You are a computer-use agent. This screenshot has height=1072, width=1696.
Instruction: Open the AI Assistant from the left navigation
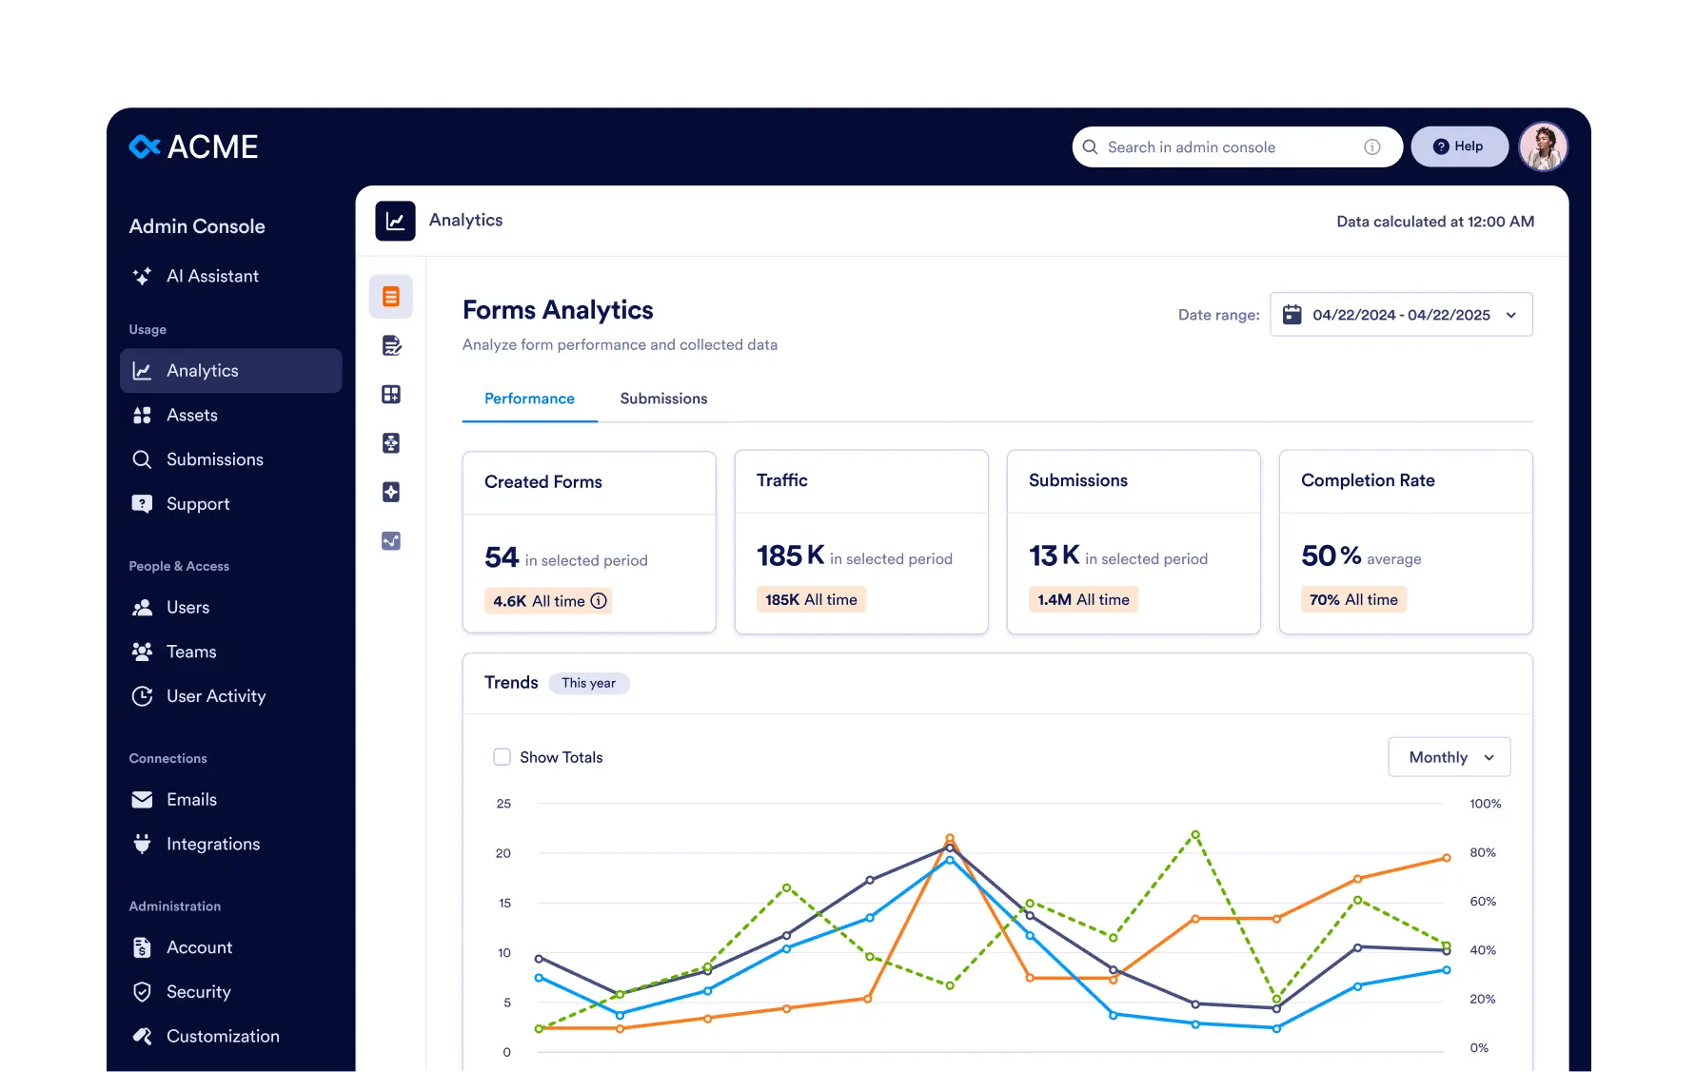pos(211,276)
